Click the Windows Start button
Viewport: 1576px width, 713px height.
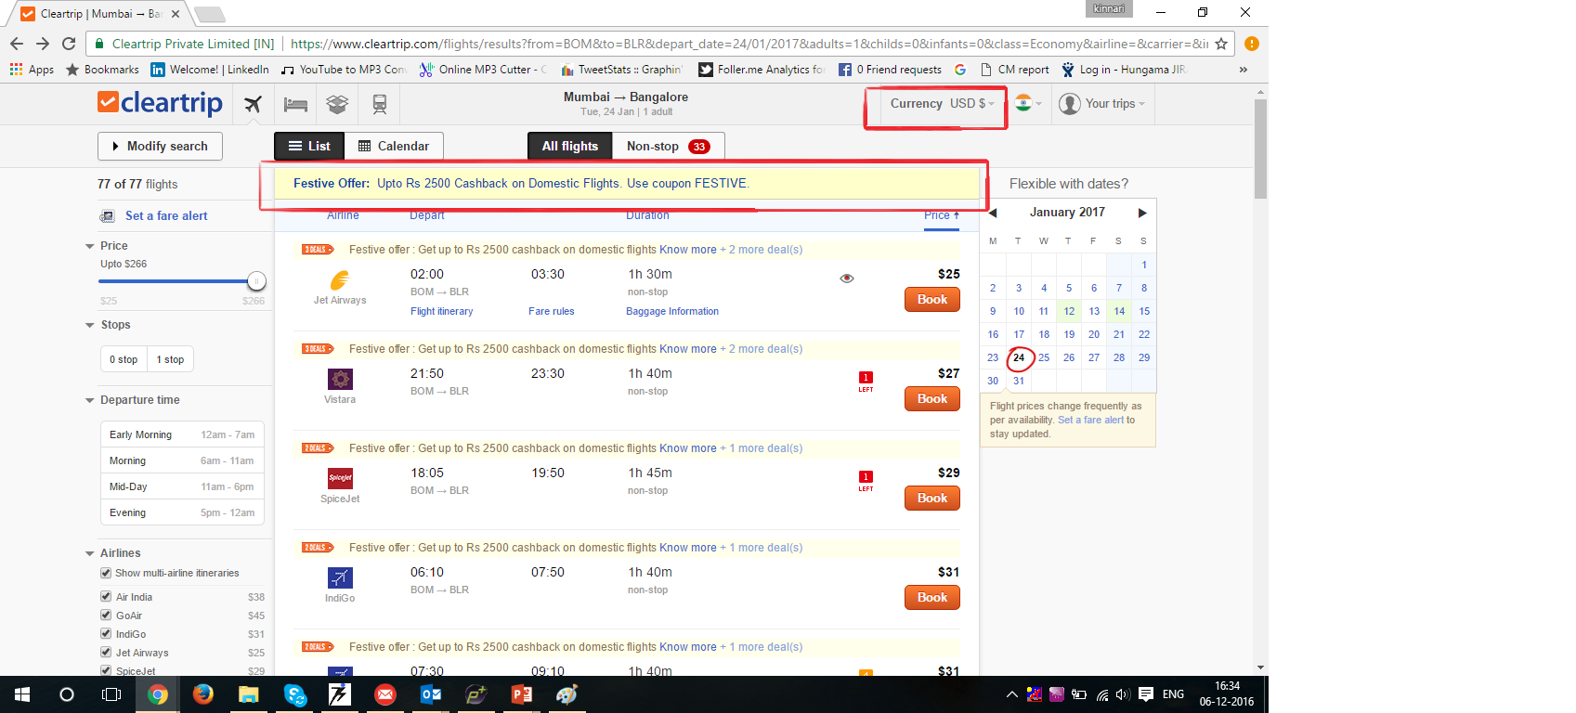(x=22, y=694)
